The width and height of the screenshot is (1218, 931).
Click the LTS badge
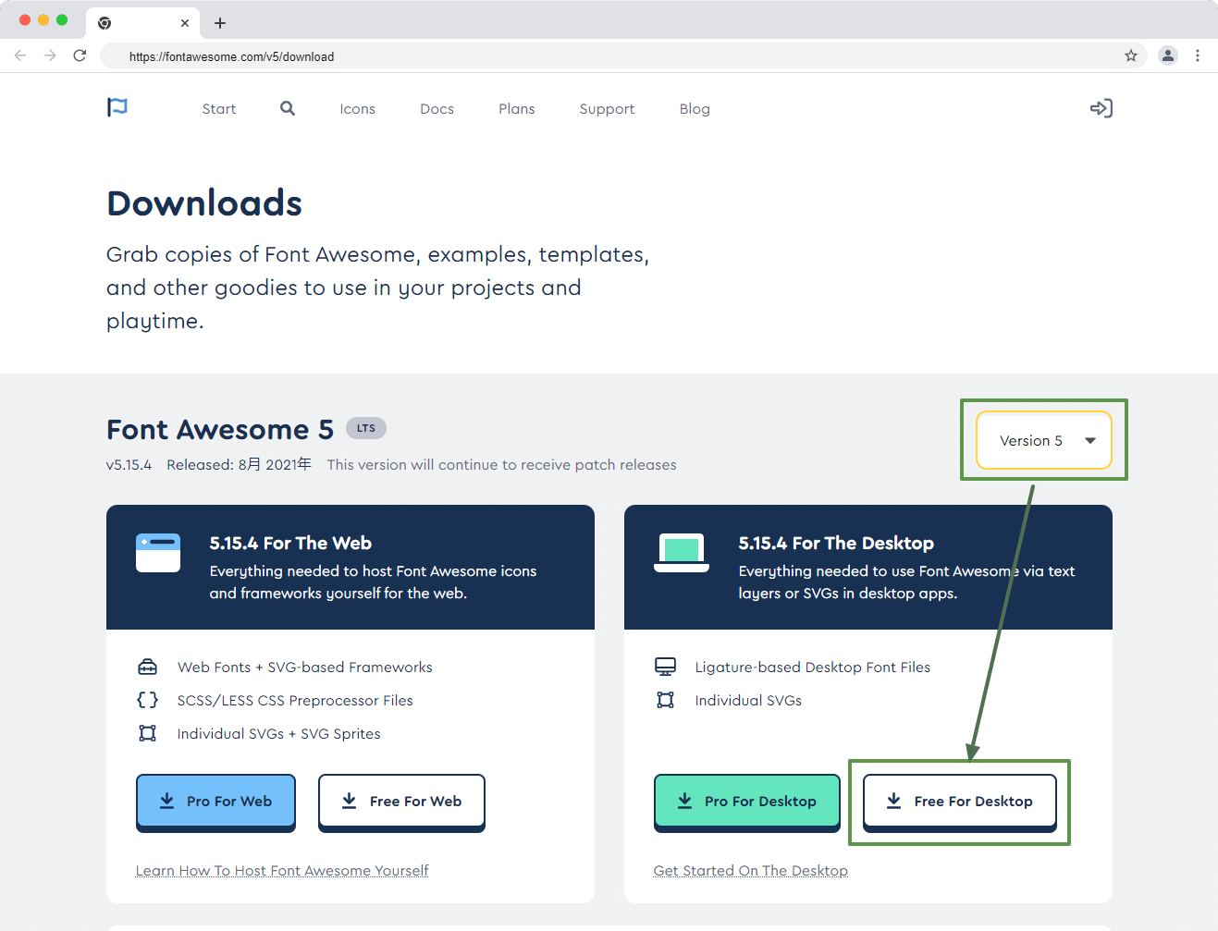click(x=366, y=428)
